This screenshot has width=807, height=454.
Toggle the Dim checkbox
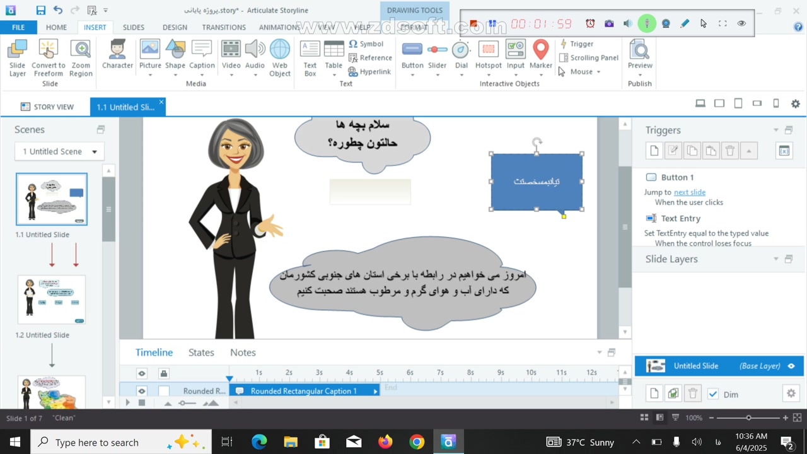(x=713, y=394)
